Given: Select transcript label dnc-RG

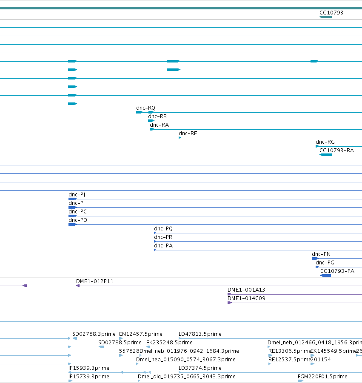Looking at the screenshot, I should (x=325, y=142).
